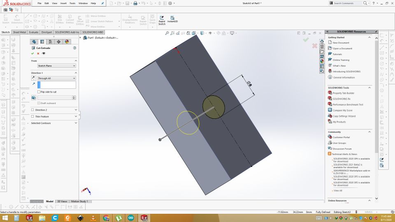This screenshot has width=395, height=222.
Task: Click View All news link
Action: 338,190
